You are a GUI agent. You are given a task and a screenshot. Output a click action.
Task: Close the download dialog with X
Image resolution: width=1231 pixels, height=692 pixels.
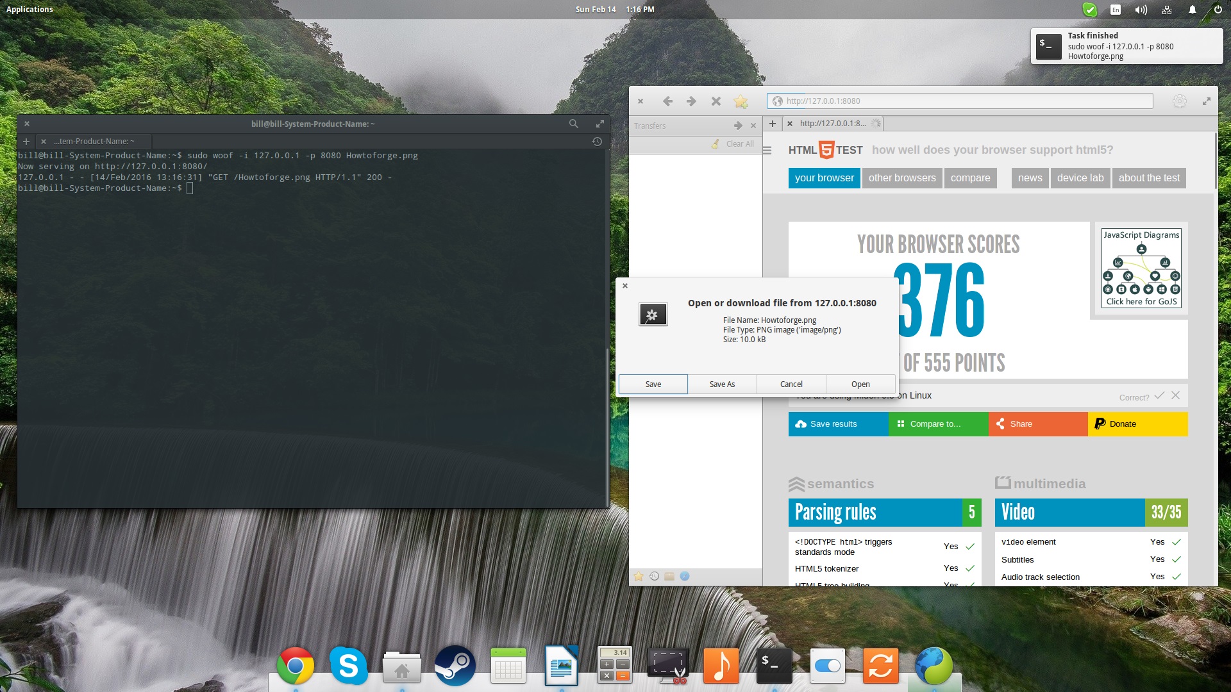[x=625, y=286]
